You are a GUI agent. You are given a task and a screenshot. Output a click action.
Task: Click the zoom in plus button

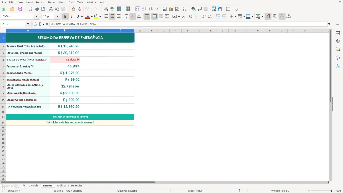tap(332, 191)
